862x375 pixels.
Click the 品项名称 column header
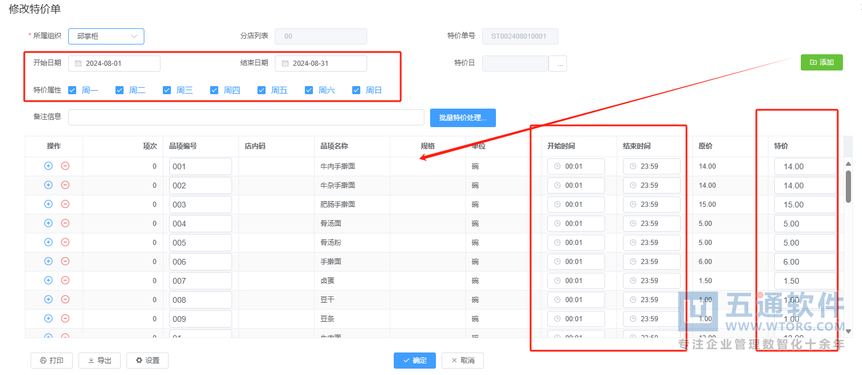[x=334, y=146]
